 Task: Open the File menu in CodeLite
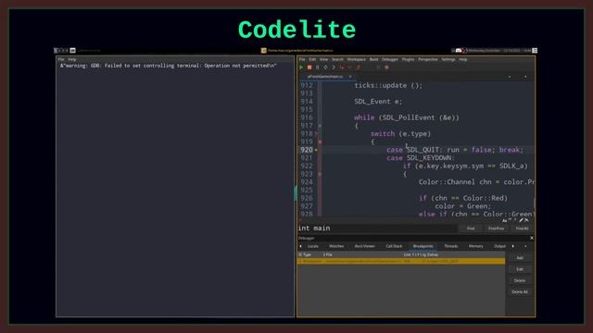pos(302,59)
